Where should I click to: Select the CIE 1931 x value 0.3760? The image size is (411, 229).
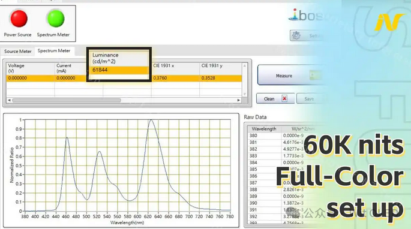175,78
